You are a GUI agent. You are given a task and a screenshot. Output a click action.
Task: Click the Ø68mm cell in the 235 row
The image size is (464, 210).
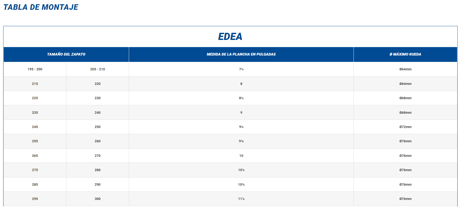[x=405, y=113]
